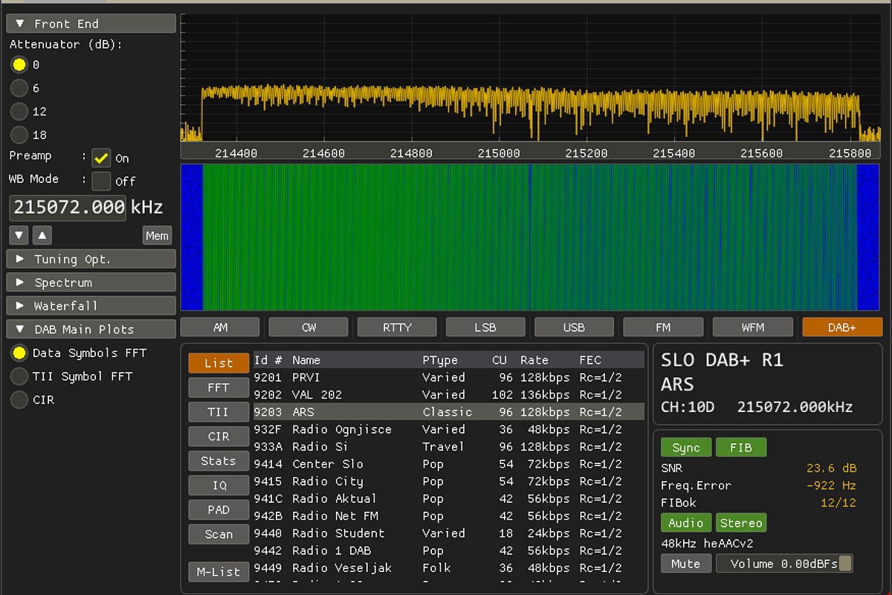Select 12 dB attenuator option
The image size is (892, 595).
point(19,112)
